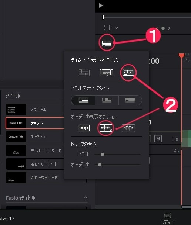Go to next keyframe arrow in viewer
The width and height of the screenshot is (191, 225).
coord(169,28)
